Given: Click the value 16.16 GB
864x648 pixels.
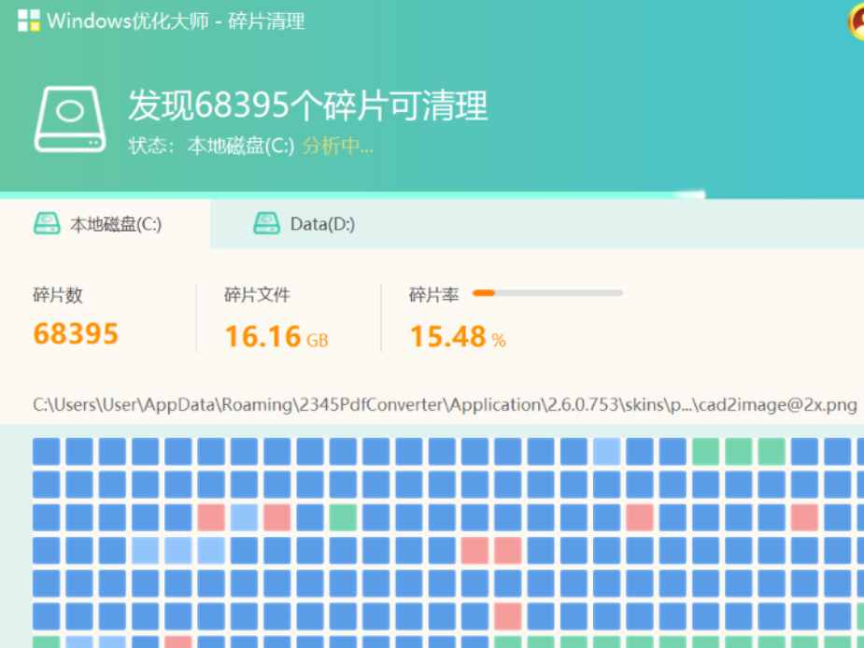Looking at the screenshot, I should [276, 336].
